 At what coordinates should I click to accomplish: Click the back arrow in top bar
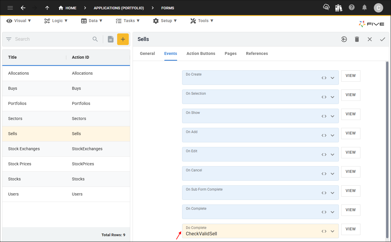[23, 8]
